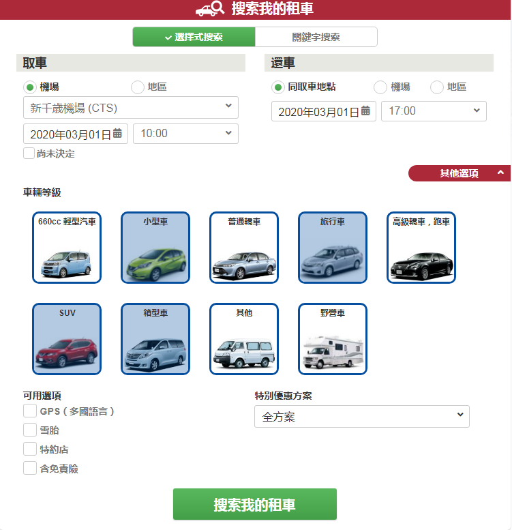Image resolution: width=512 pixels, height=530 pixels.
Task: Switch to the 關鍵字搜索 tab
Action: point(316,37)
